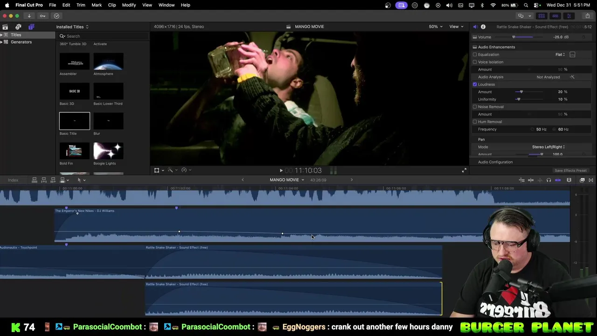Enter full screen viewer icon
The width and height of the screenshot is (597, 336).
(x=464, y=170)
